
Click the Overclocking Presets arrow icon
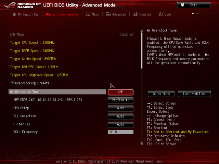(12, 83)
